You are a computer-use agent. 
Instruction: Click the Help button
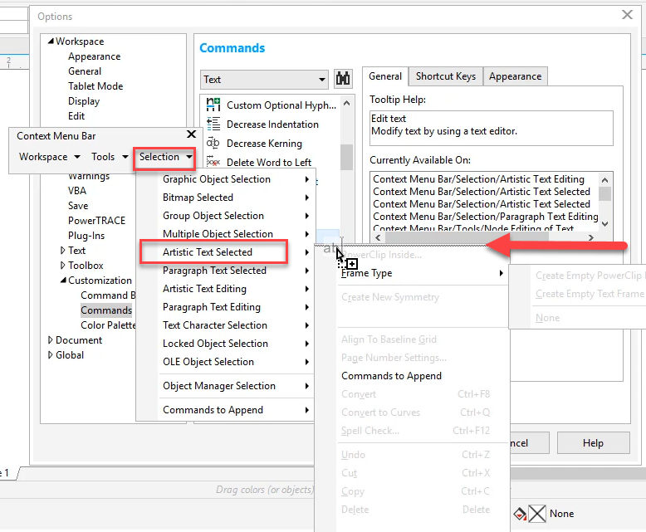click(593, 443)
